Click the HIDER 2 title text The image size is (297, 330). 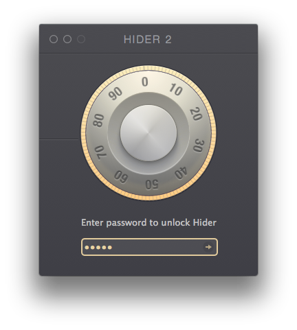point(148,39)
